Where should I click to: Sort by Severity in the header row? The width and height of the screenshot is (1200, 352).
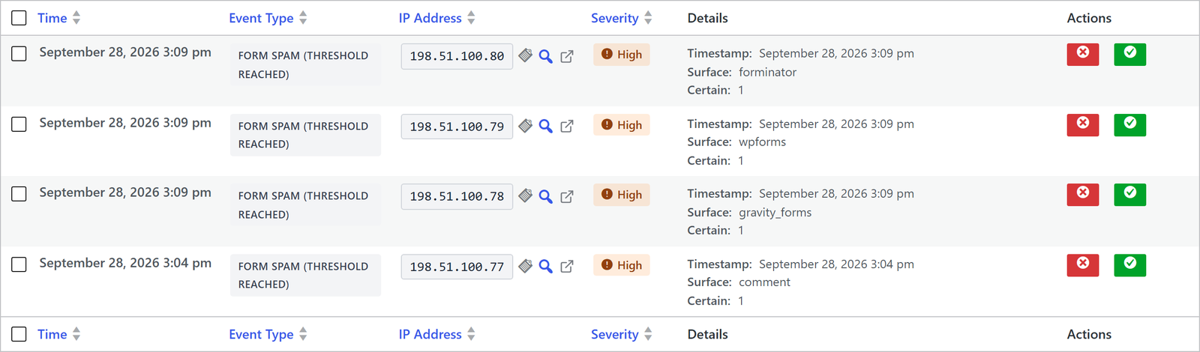(x=621, y=18)
